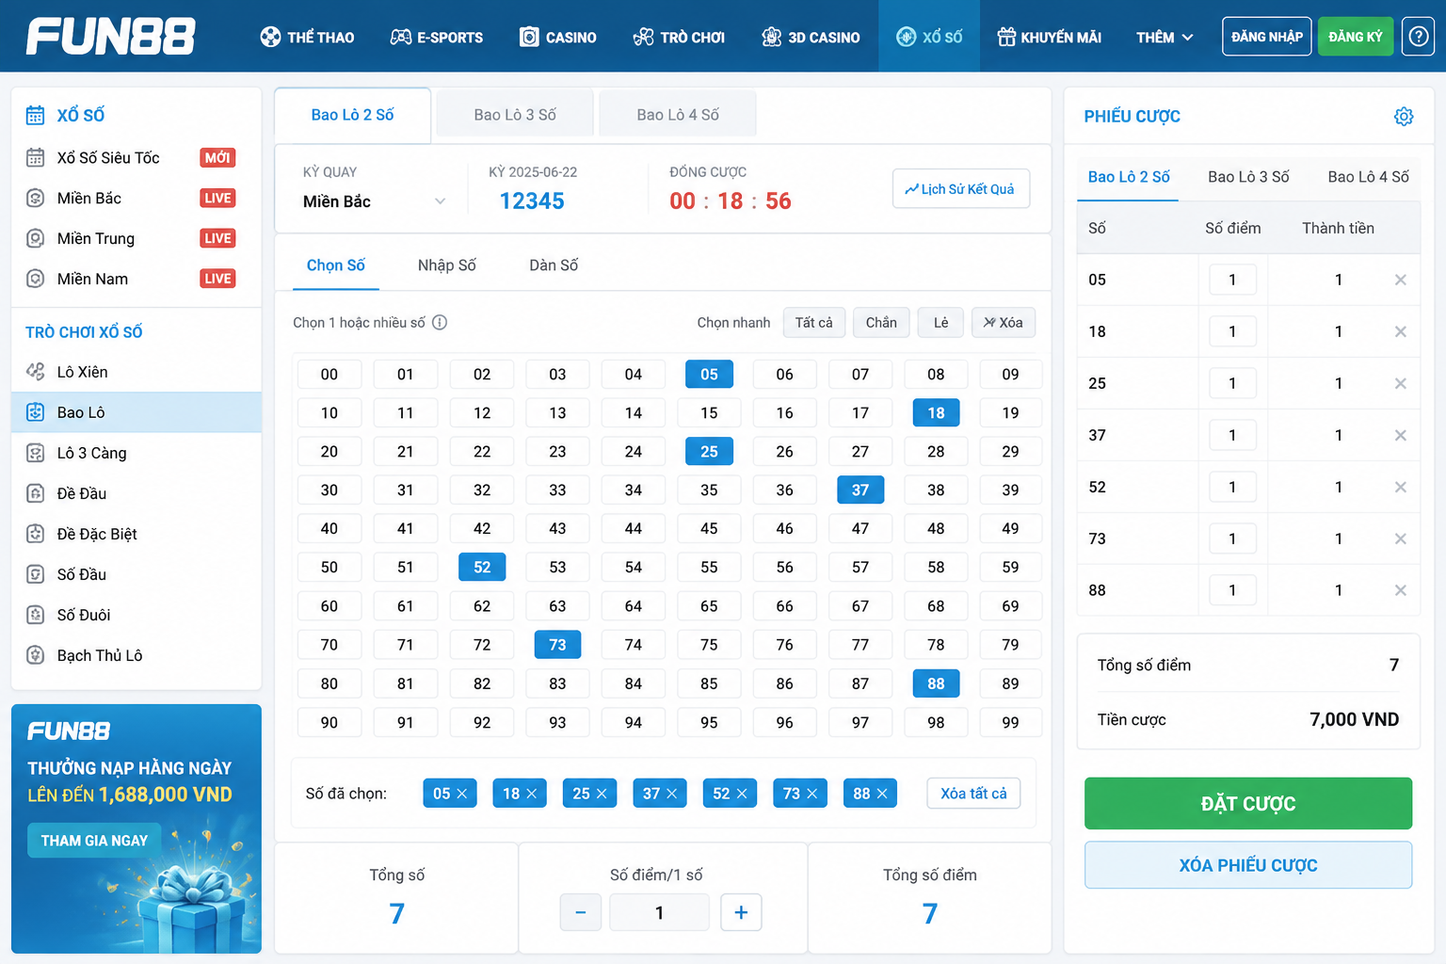
Task: Quick-select Tất cả numbers
Action: coord(813,322)
